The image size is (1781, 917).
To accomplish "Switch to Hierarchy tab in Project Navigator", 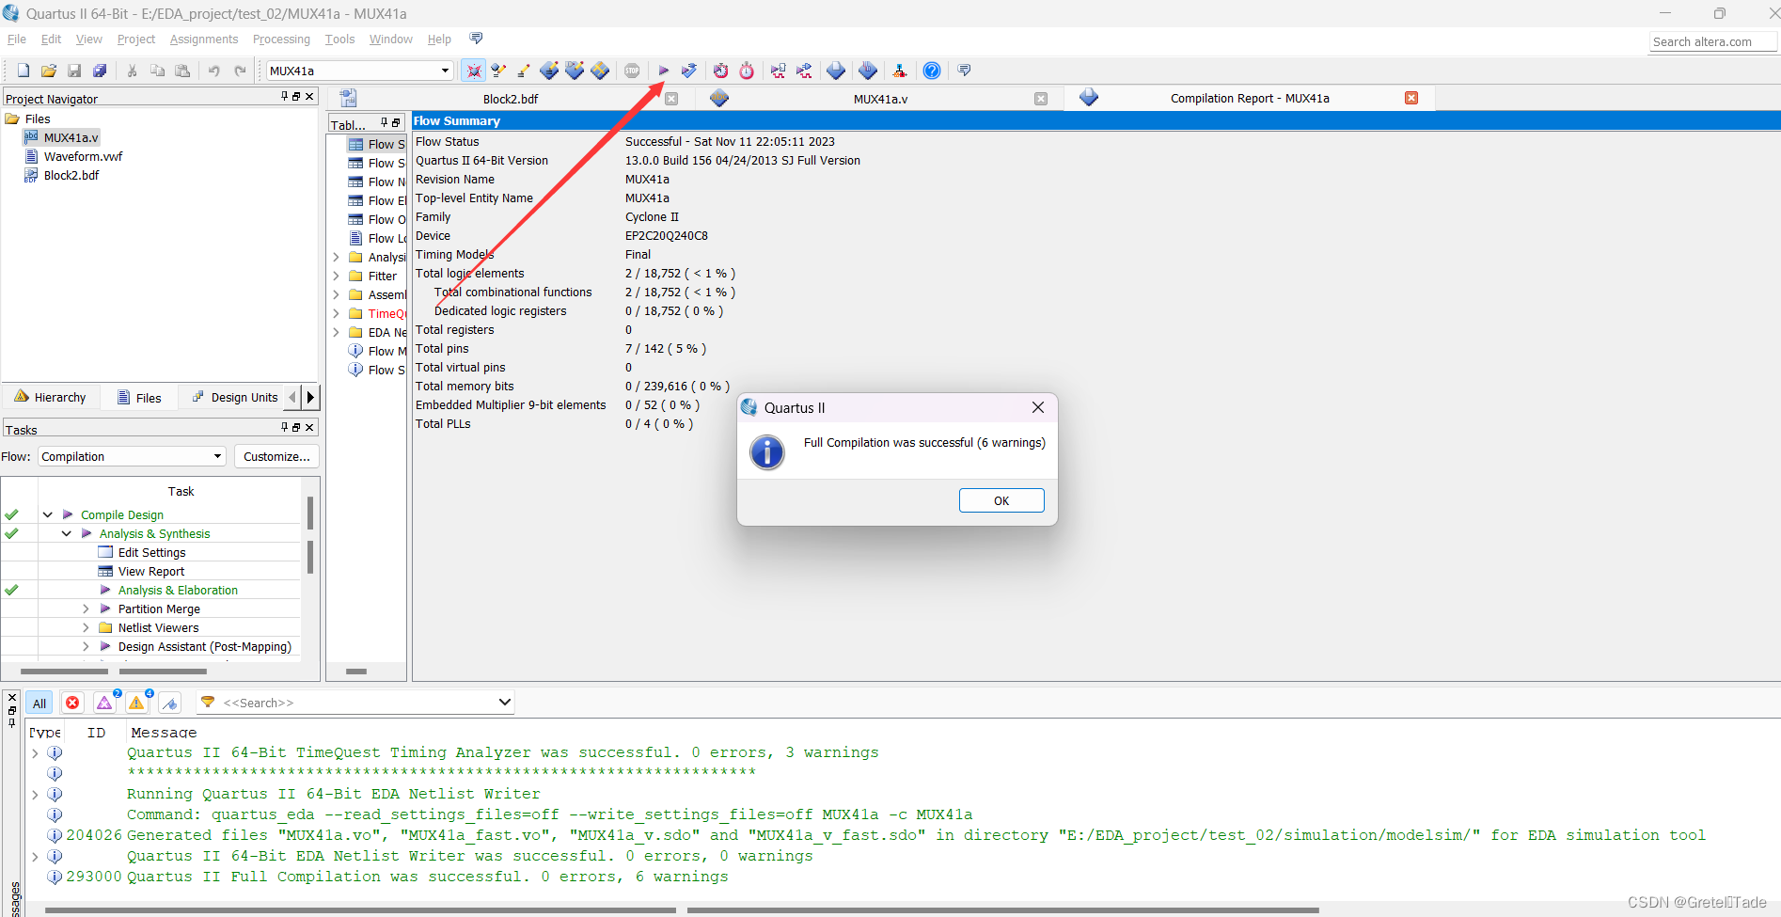I will pos(51,398).
